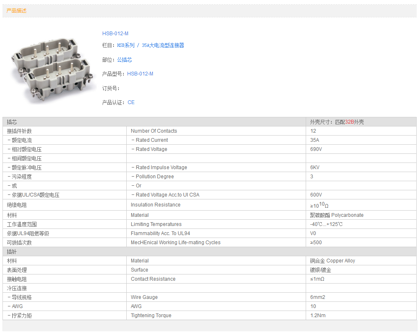
Task: Select the 插针 section header row
Action: (12, 252)
